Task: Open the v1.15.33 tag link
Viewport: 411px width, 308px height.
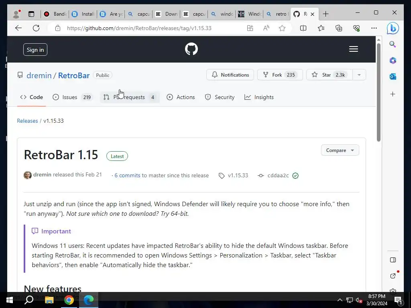Action: (238, 176)
